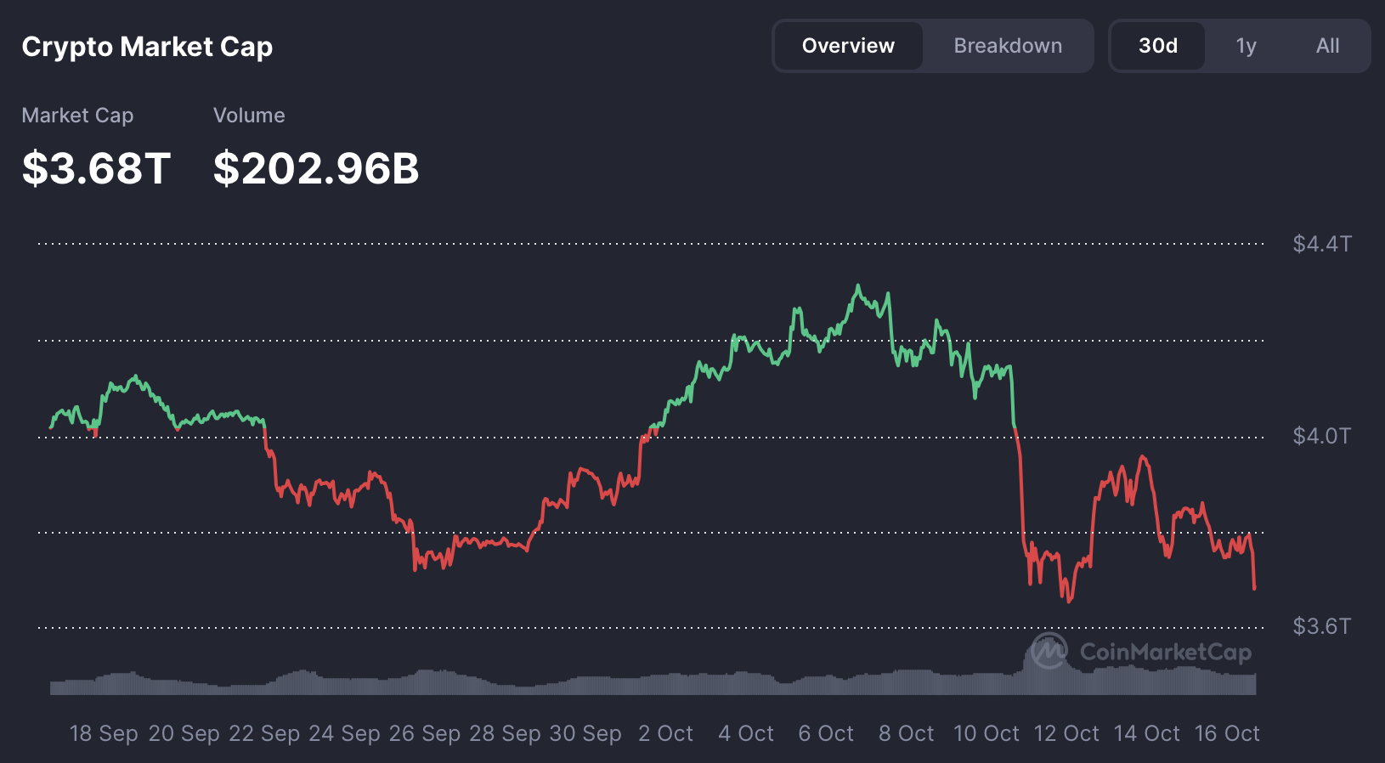The height and width of the screenshot is (763, 1385).
Task: Click the $4.0T axis label
Action: [x=1321, y=436]
